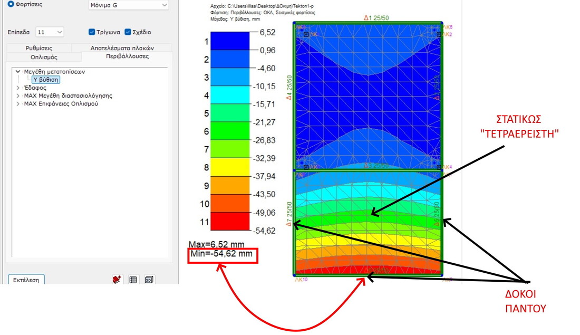
Task: Click the yellow level 8 legend swatch
Action: point(230,167)
